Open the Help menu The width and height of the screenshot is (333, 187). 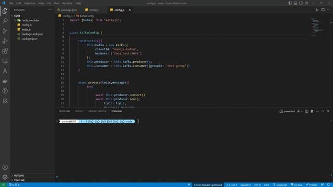click(x=78, y=3)
